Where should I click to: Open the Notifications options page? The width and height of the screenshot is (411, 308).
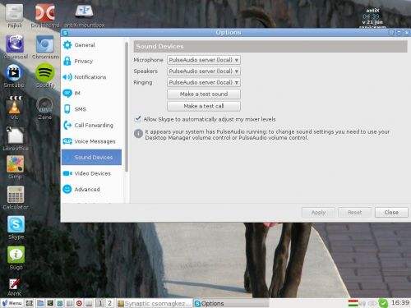tap(91, 77)
